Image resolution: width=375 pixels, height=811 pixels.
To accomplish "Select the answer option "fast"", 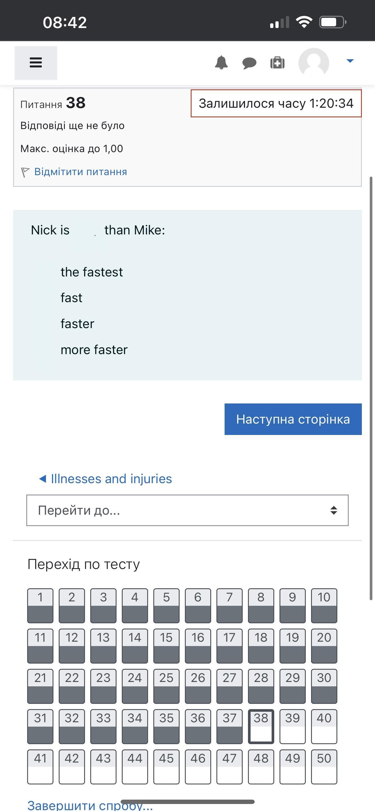I will [72, 298].
